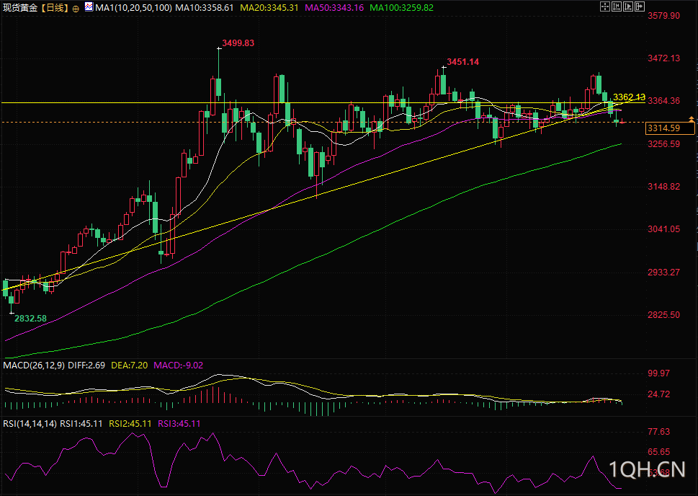Toggle the crosshair cursor button at top right
The height and width of the screenshot is (496, 698).
click(x=604, y=6)
